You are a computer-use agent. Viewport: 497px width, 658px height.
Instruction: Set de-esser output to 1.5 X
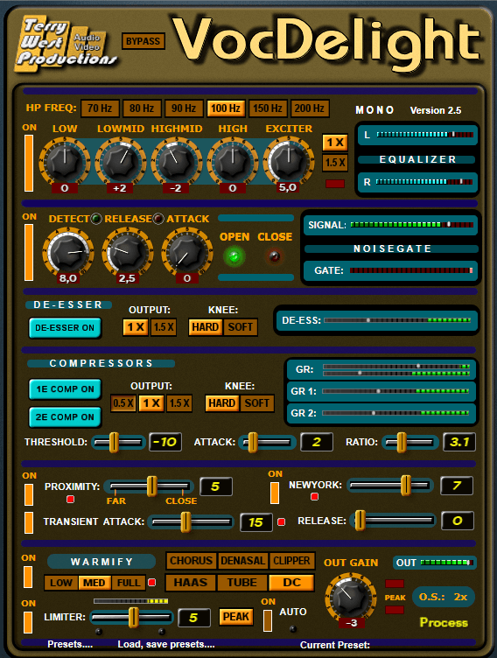(164, 327)
